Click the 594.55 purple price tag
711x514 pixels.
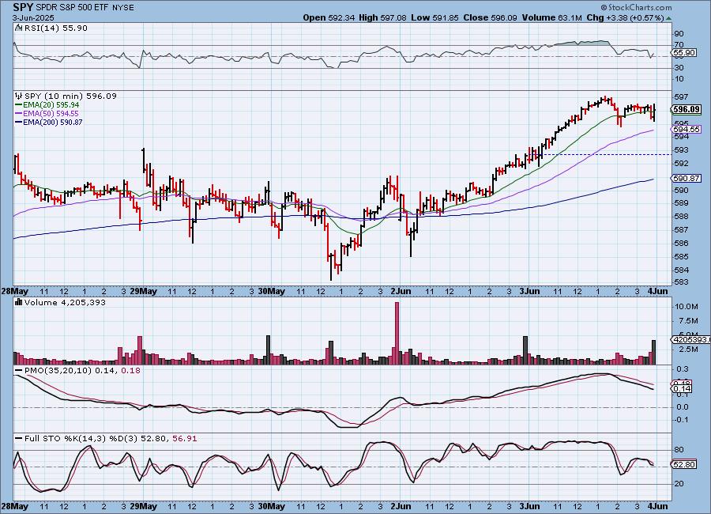(686, 130)
